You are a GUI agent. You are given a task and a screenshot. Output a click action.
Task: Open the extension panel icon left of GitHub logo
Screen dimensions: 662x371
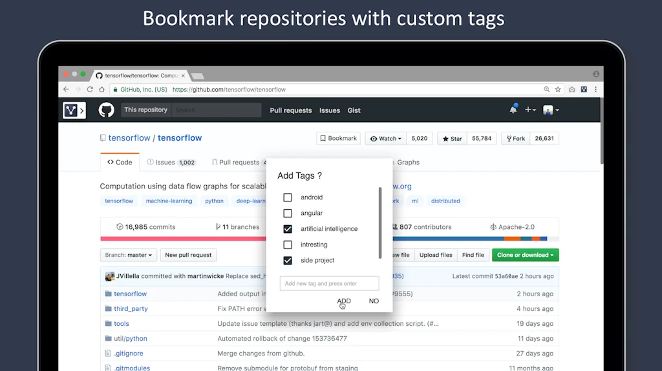[x=74, y=110]
